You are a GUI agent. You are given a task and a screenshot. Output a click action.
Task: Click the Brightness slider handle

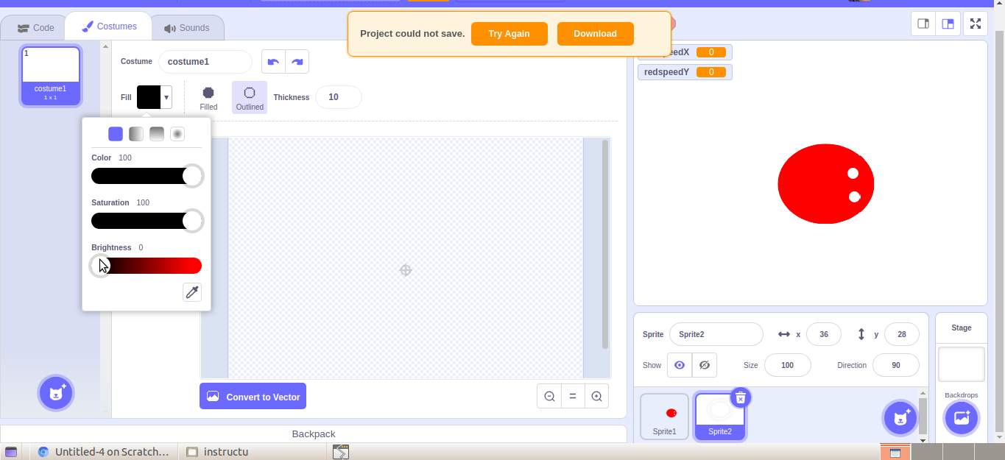101,266
